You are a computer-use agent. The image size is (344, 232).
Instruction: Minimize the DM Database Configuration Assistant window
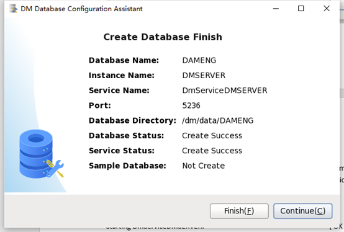[276, 9]
